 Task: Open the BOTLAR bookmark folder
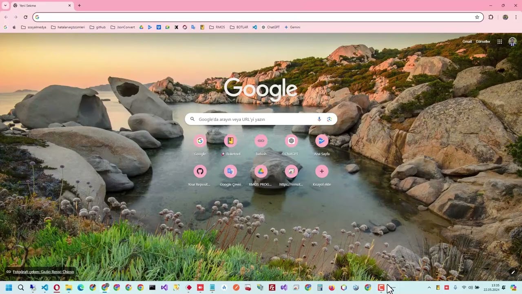point(239,27)
